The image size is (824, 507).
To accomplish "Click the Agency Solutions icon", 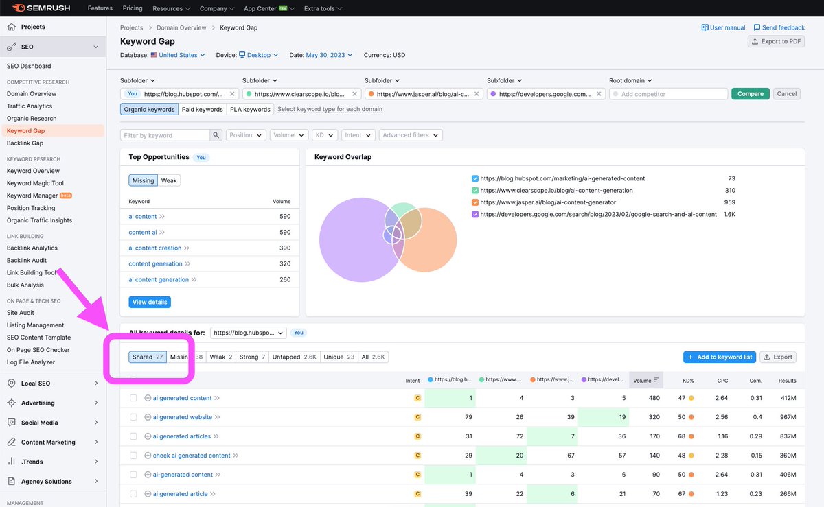I will [x=11, y=481].
